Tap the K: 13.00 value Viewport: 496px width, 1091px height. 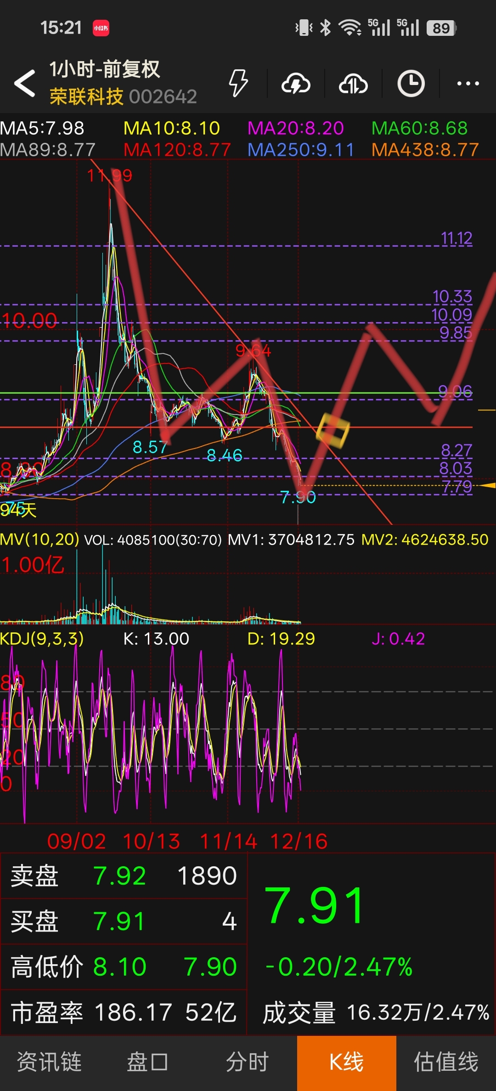click(156, 639)
